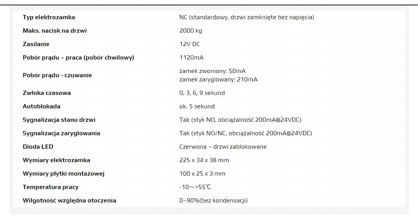This screenshot has width=418, height=219.
Task: Select the "Czerwona – drzwi zablokowane" value
Action: [223, 147]
